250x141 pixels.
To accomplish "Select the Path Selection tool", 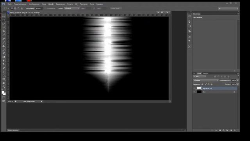I will pyautogui.click(x=4, y=76).
